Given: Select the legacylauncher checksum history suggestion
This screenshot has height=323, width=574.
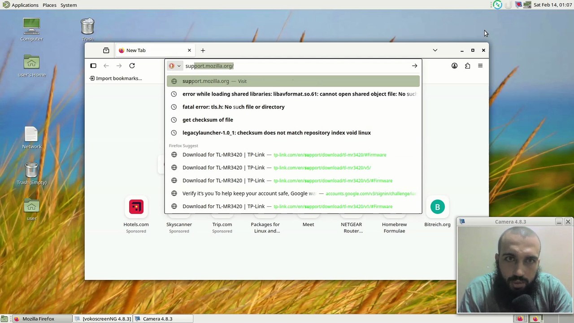Looking at the screenshot, I should tap(293, 133).
